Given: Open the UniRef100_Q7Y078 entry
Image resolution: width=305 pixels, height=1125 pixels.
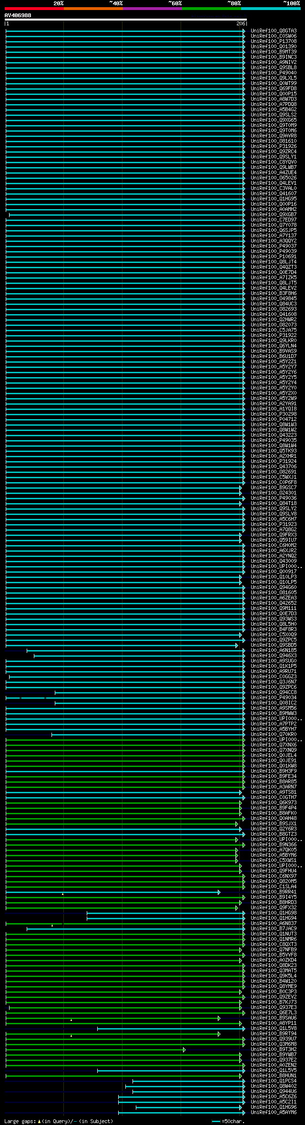Looking at the screenshot, I should 274,225.
